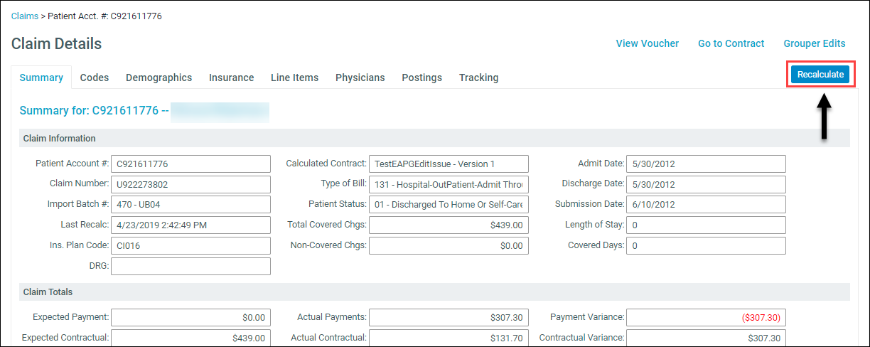Click the Total Covered Chgs field

[x=449, y=225]
